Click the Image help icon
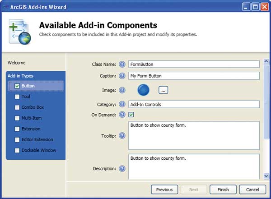This screenshot has width=271, height=199. pos(122,90)
